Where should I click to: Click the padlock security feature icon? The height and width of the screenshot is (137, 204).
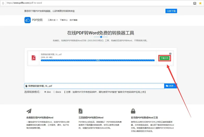tap(133, 111)
